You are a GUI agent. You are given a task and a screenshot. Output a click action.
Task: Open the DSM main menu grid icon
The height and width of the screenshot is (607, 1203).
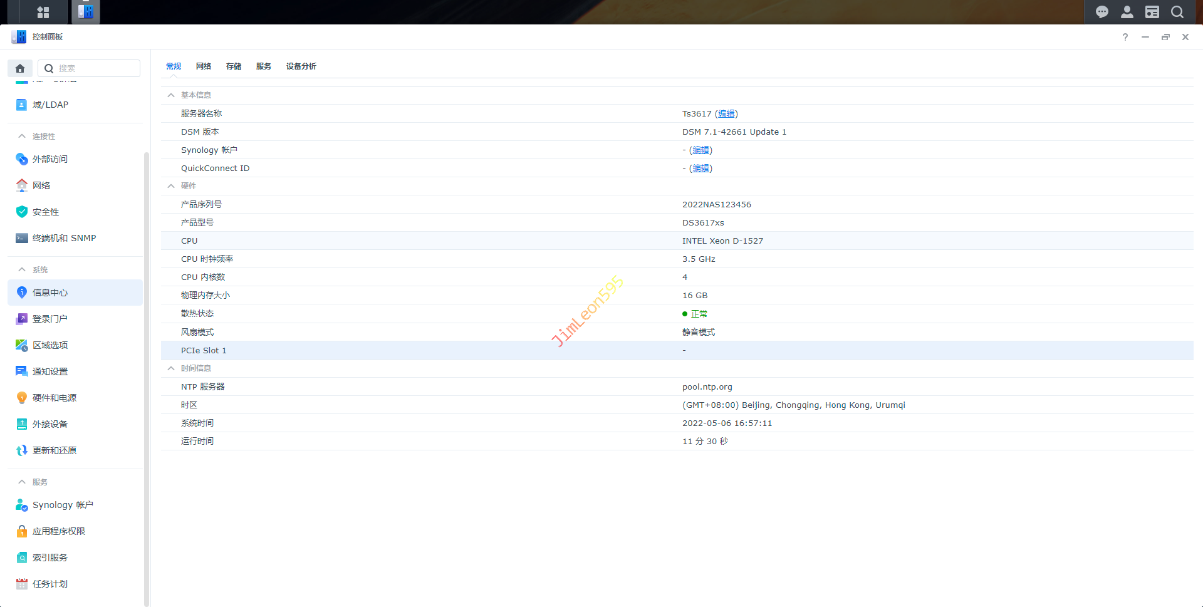[43, 12]
